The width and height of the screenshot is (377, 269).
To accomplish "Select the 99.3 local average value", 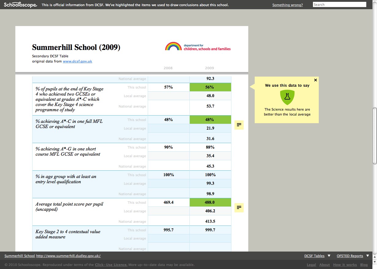I will coord(210,183).
